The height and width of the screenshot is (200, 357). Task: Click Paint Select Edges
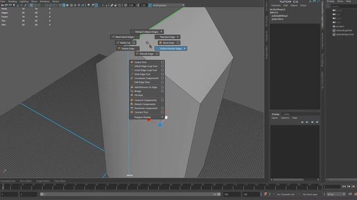124,37
